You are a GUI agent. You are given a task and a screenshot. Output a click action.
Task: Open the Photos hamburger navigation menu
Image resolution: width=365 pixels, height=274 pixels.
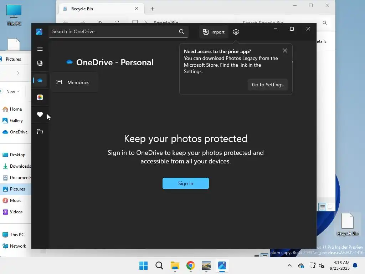pos(40,49)
